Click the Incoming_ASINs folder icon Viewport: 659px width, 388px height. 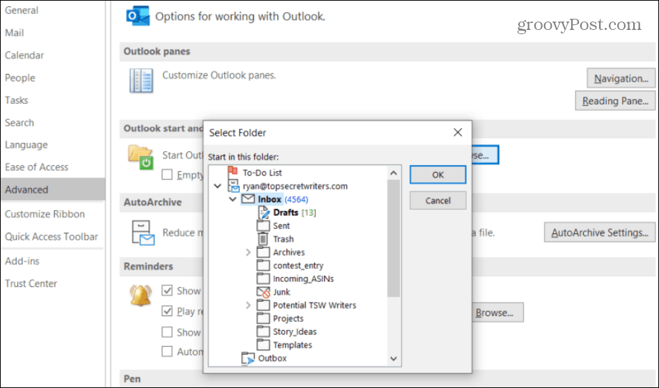(263, 278)
